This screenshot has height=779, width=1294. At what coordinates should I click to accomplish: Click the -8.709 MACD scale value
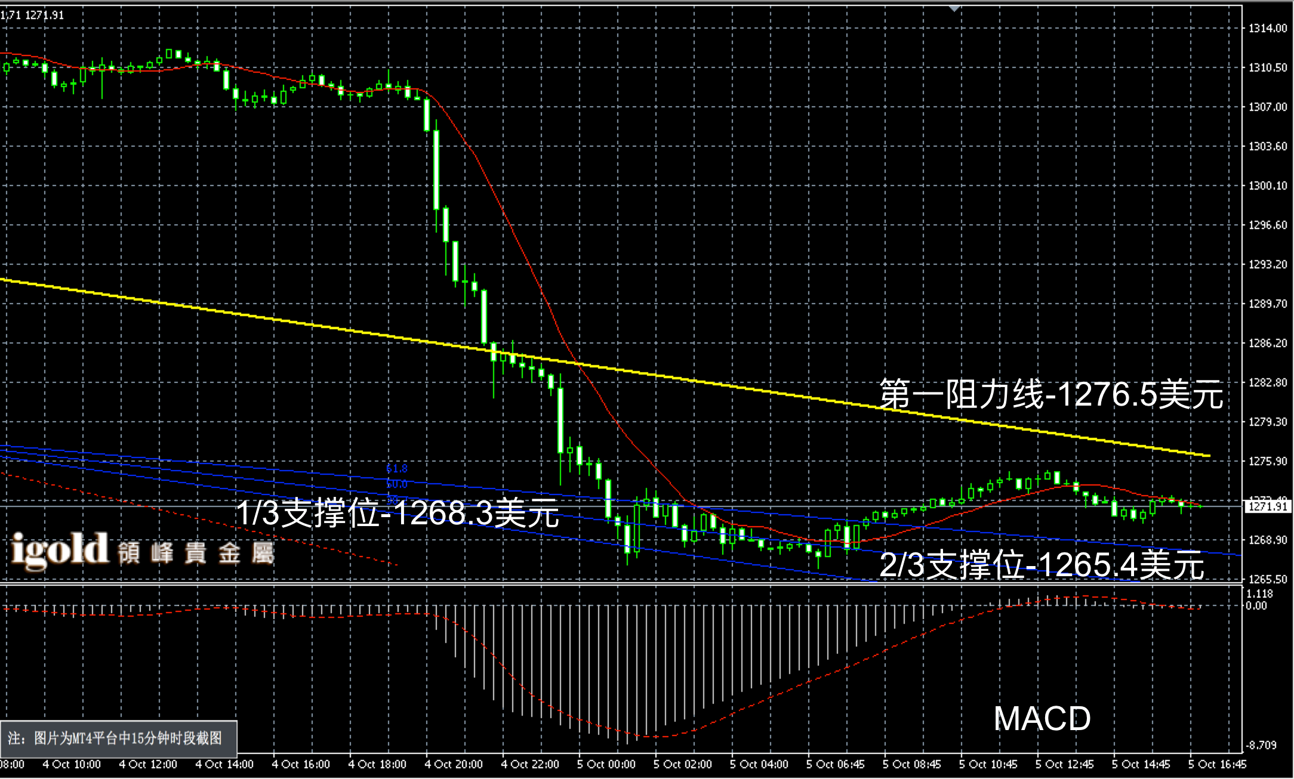[1260, 745]
